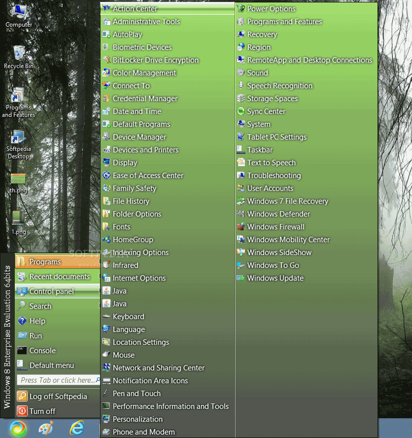Click the Sound speaker icon
The width and height of the screenshot is (412, 438).
click(241, 73)
